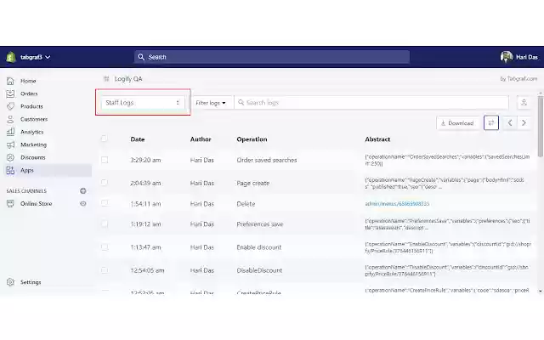This screenshot has height=340, width=544.
Task: Open the Staff Logs dropdown
Action: 143,103
